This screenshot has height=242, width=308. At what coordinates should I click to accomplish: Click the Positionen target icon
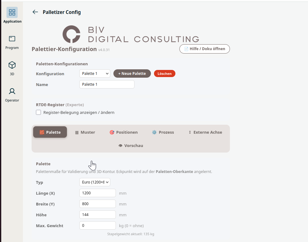tap(112, 132)
